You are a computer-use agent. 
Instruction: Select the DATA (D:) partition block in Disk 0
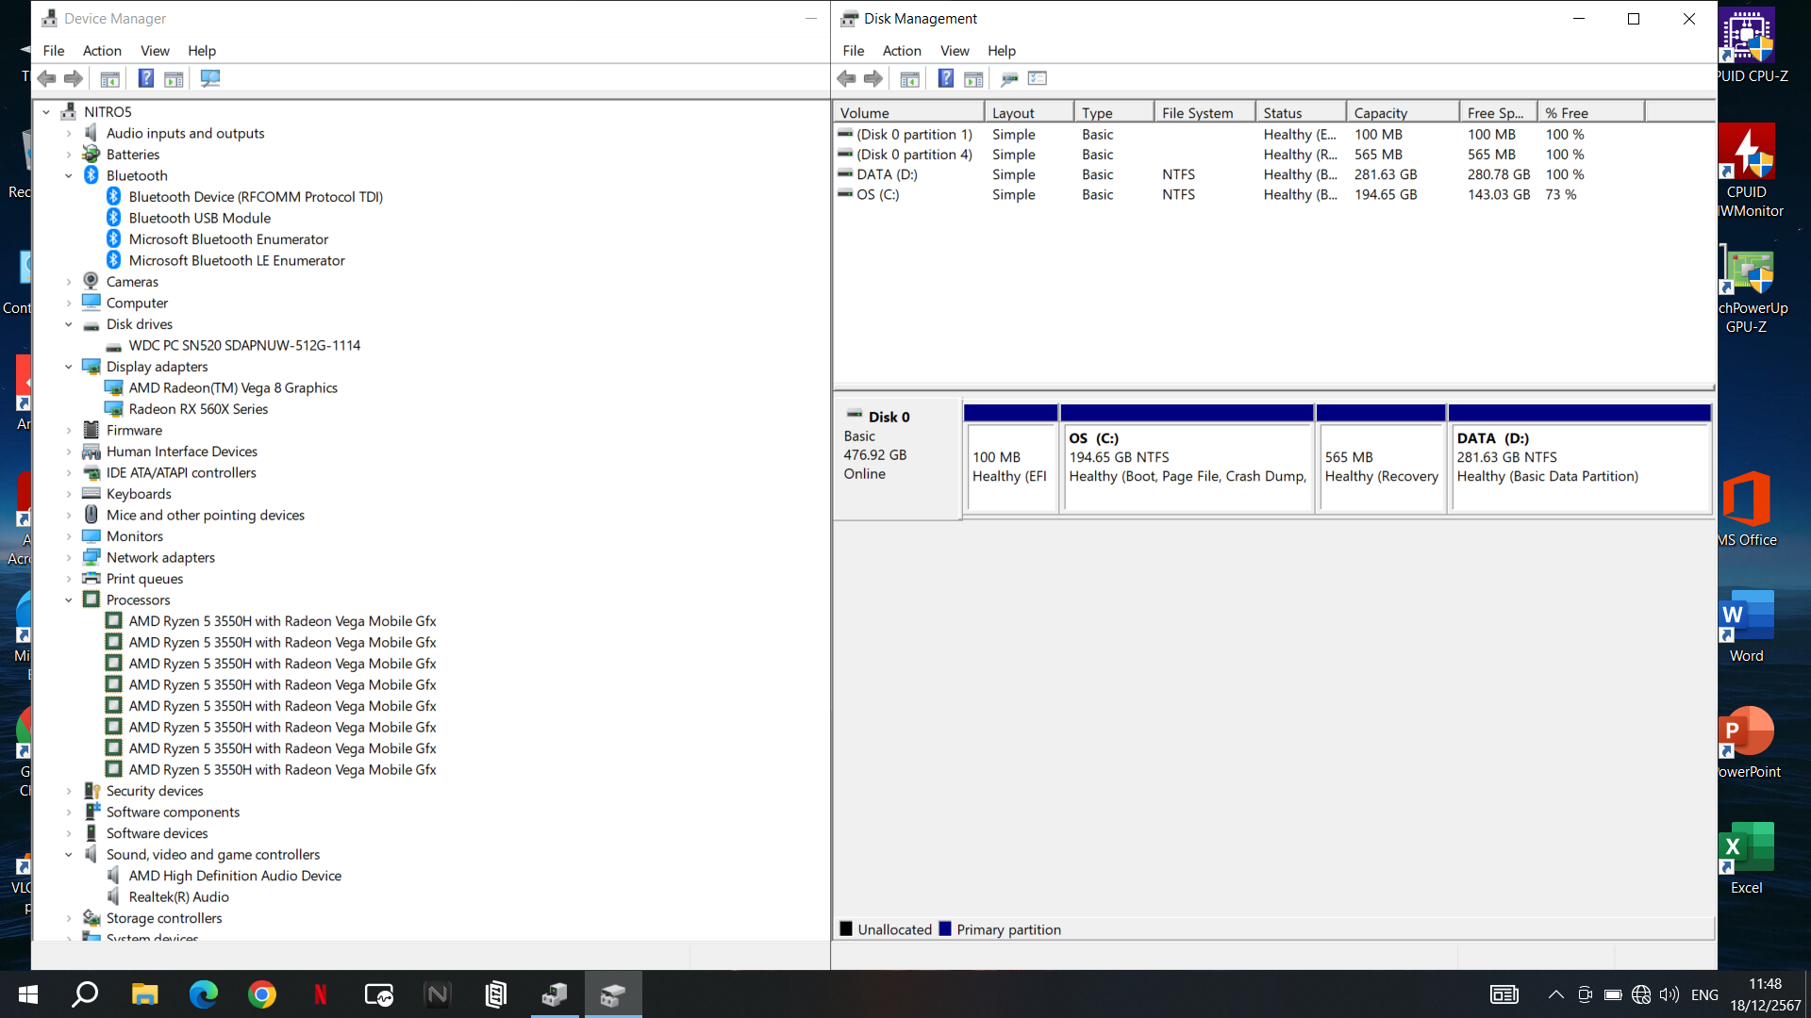click(x=1580, y=460)
